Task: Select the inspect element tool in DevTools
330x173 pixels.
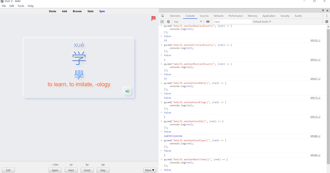Action: [x=162, y=16]
